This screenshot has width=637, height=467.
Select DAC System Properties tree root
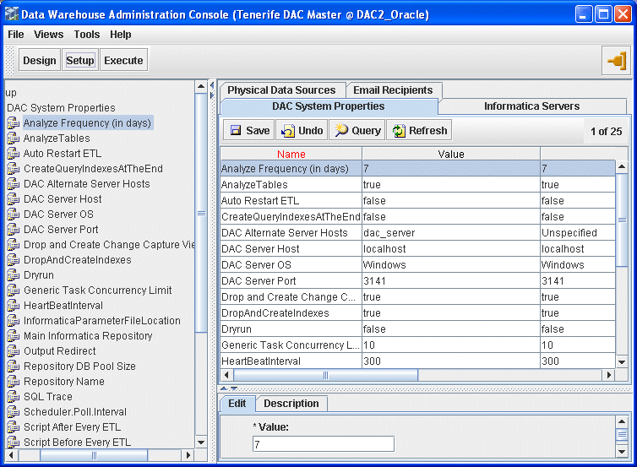tap(62, 108)
